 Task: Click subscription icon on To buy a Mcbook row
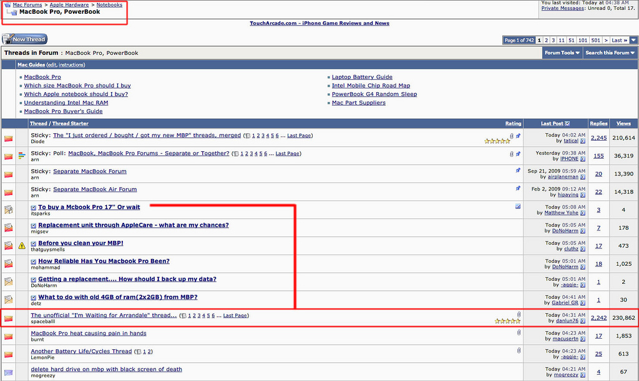click(517, 207)
